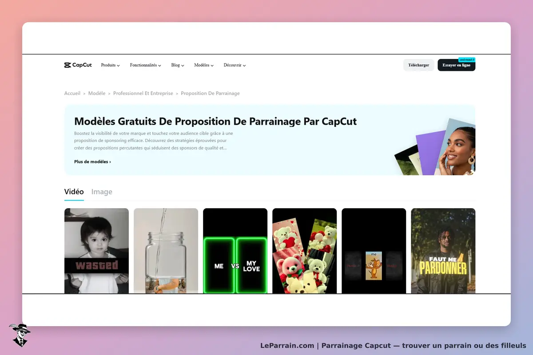Click Essayer en ligne button
This screenshot has width=533, height=355.
coord(456,65)
